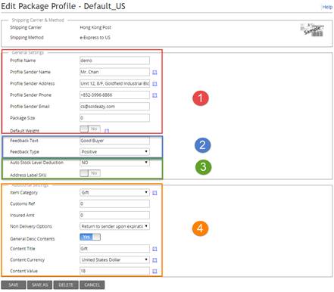Screen dimensions: 334x292
Task: Click help icon next to Profile Sender Address
Action: tap(155, 84)
